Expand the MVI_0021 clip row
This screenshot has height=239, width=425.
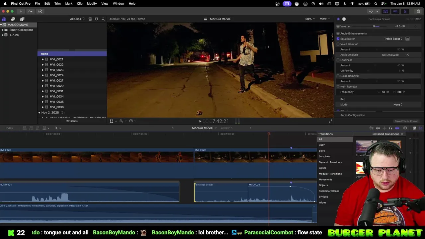[42, 59]
